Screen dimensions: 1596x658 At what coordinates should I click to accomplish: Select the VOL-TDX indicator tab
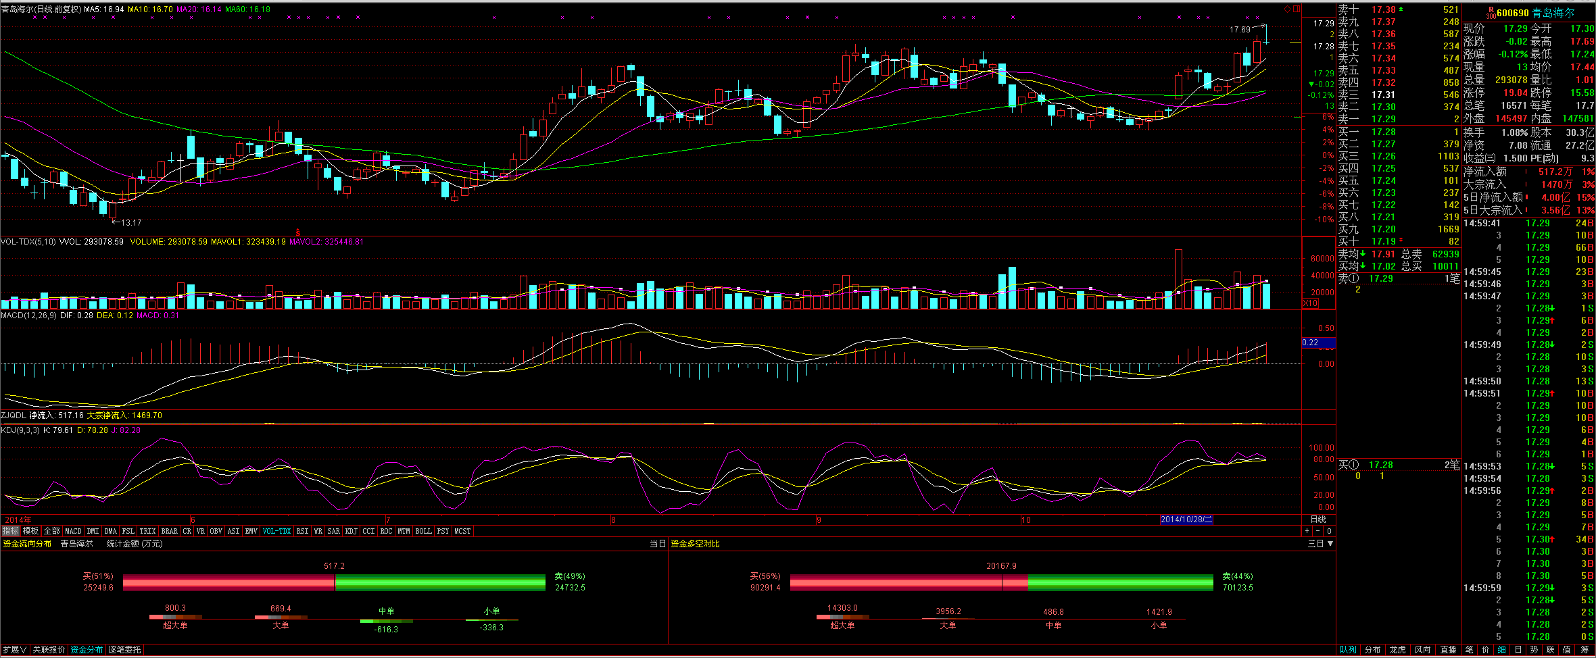[276, 531]
